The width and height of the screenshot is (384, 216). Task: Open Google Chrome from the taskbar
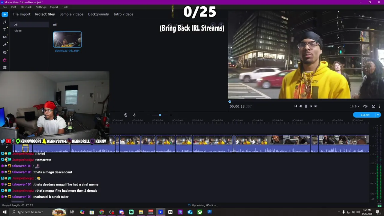click(102, 212)
